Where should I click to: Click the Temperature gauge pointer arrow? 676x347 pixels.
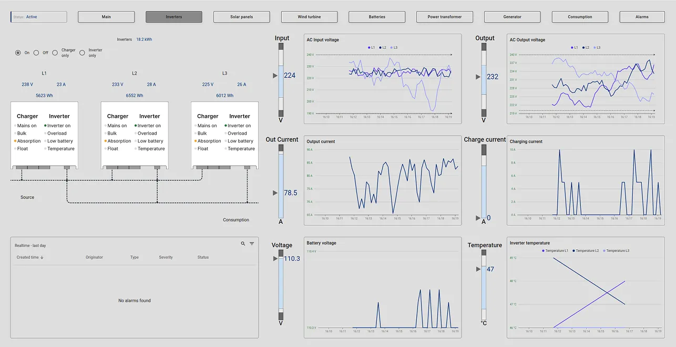(x=478, y=269)
